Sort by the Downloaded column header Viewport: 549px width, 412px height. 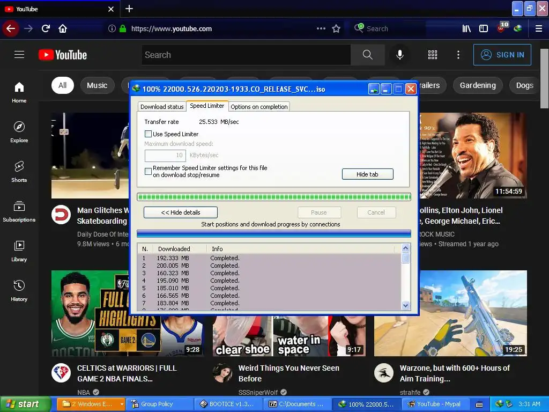(x=180, y=249)
